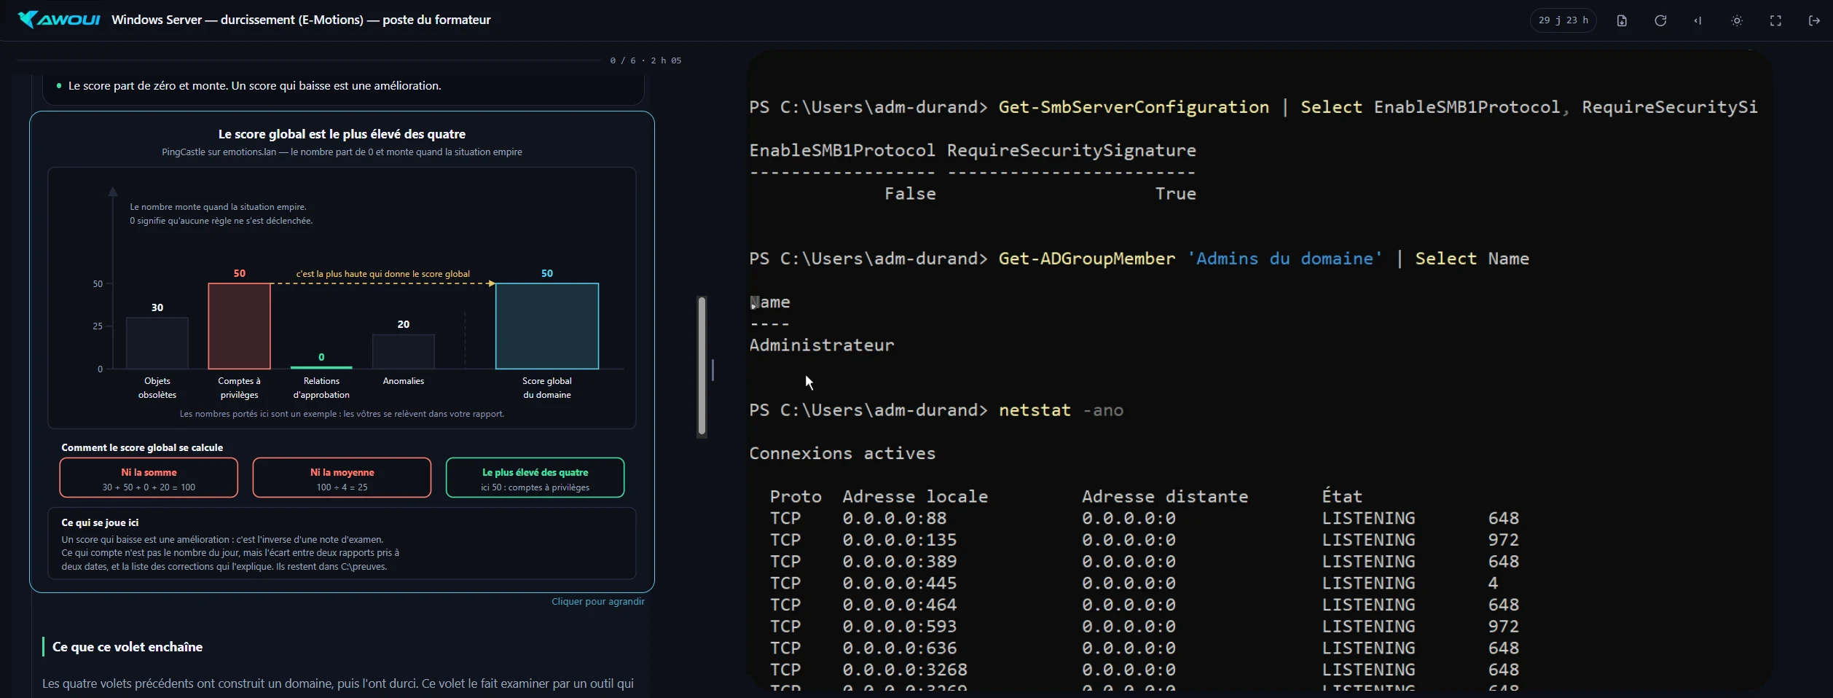Enter fullscreen mode via corner-brackets icon
This screenshot has width=1833, height=698.
1775,20
